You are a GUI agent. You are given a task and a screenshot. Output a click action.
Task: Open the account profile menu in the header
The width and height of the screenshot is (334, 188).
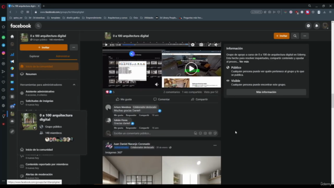coord(325,26)
